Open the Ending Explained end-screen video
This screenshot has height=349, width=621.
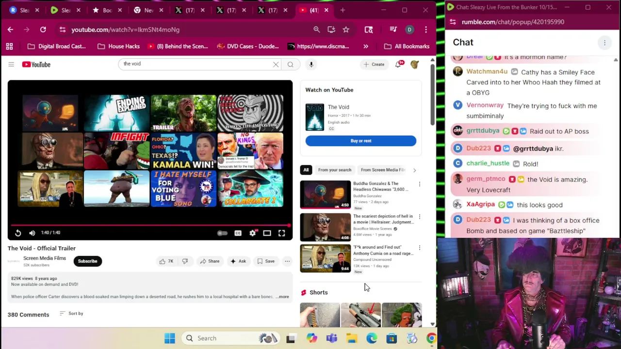(116, 113)
